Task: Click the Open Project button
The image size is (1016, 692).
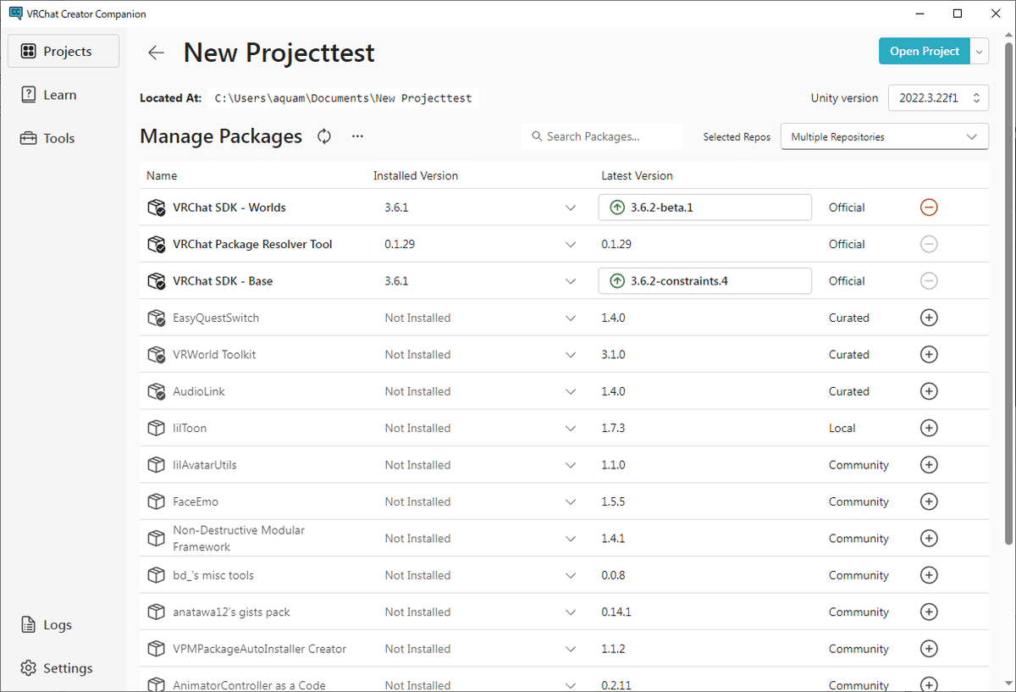Action: pyautogui.click(x=925, y=52)
